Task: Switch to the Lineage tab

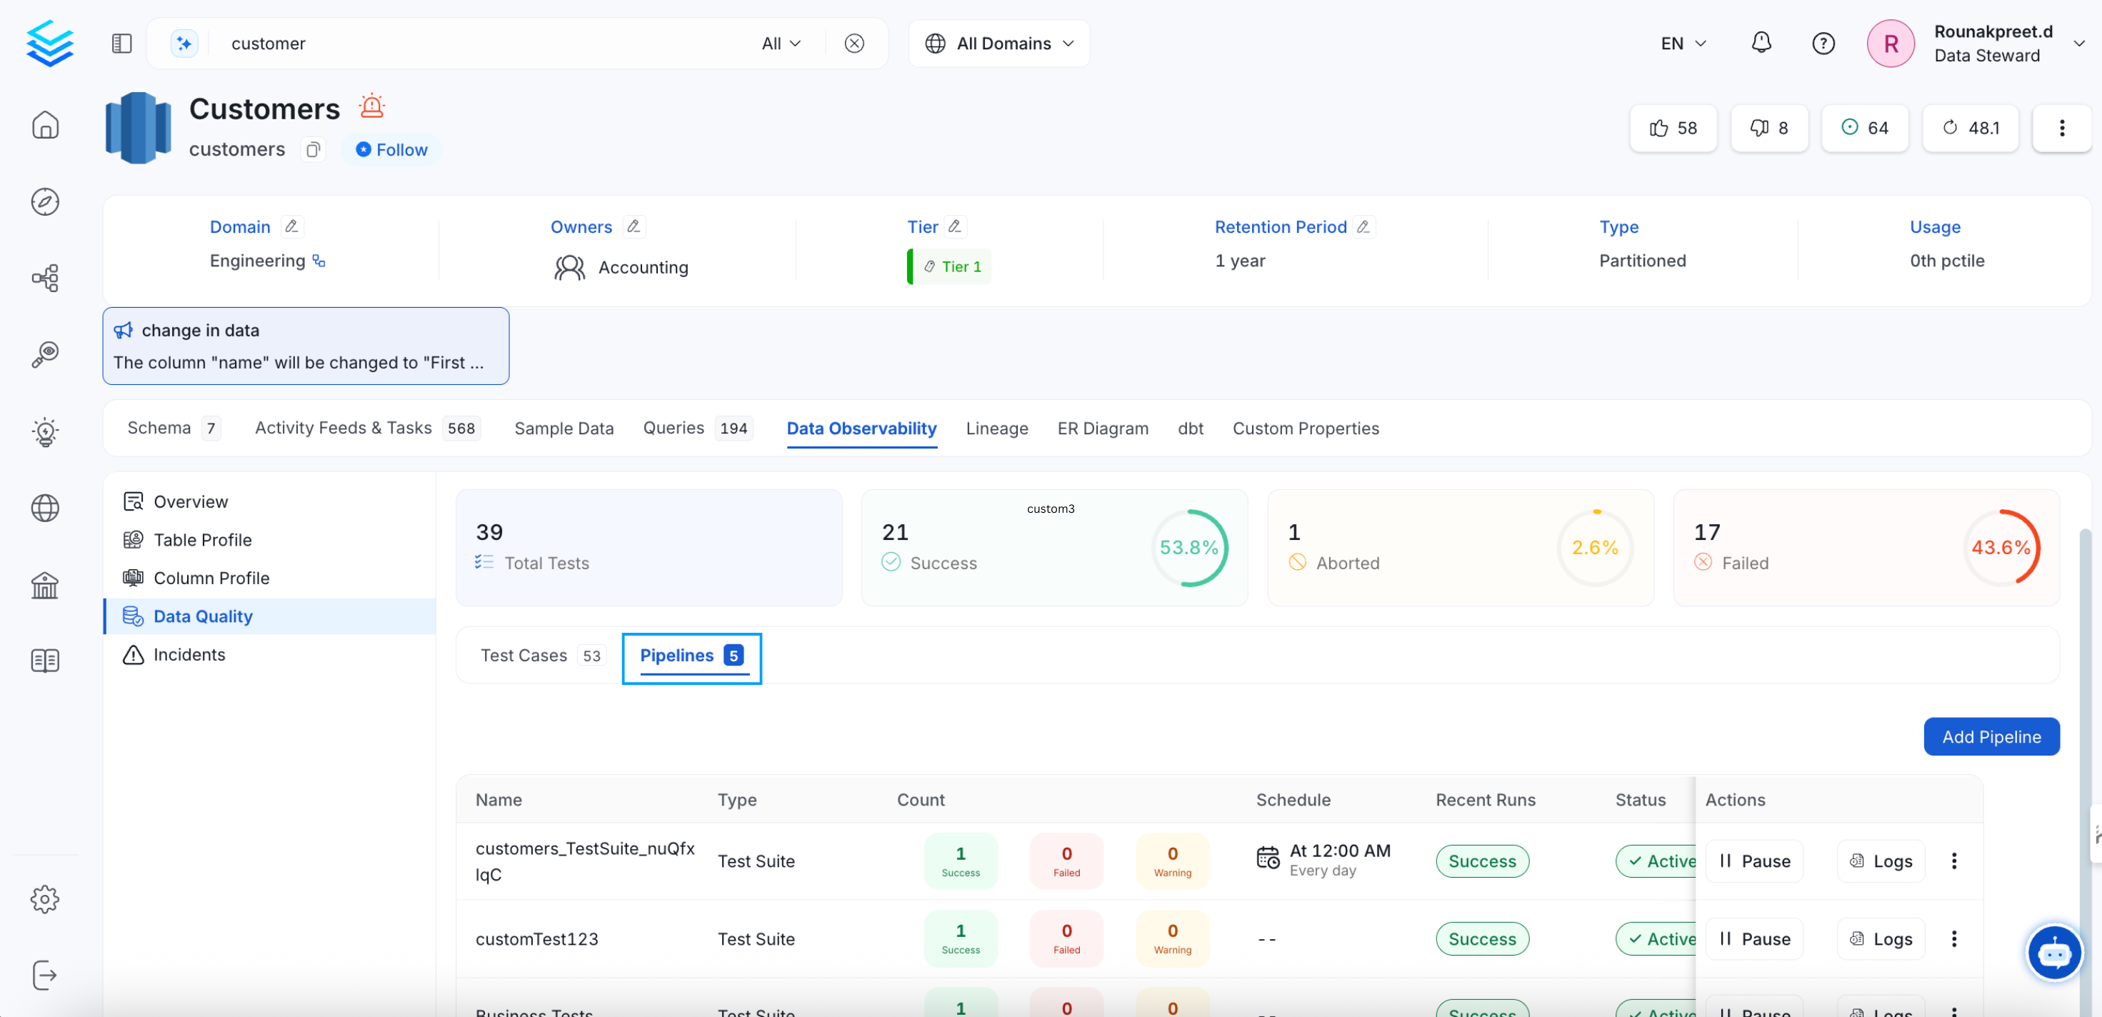Action: click(996, 428)
